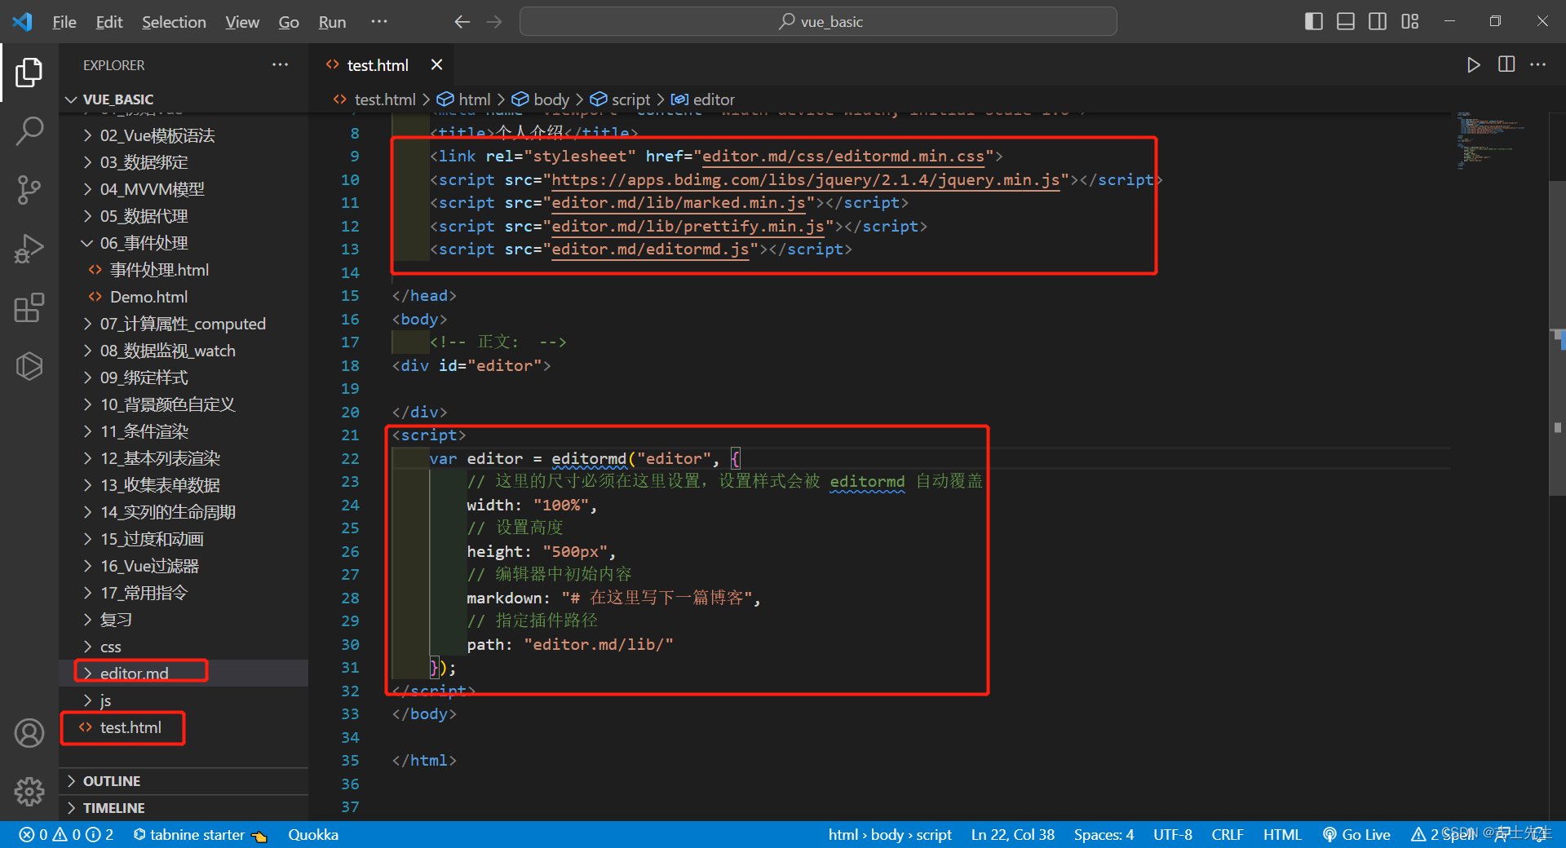Expand the 04_MVVM模型 folder
This screenshot has height=848, width=1566.
pos(184,189)
